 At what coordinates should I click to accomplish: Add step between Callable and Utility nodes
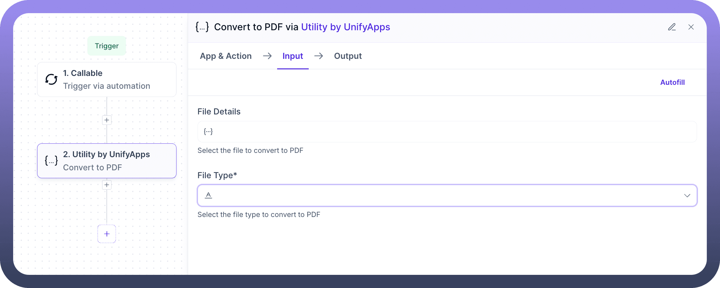tap(107, 120)
